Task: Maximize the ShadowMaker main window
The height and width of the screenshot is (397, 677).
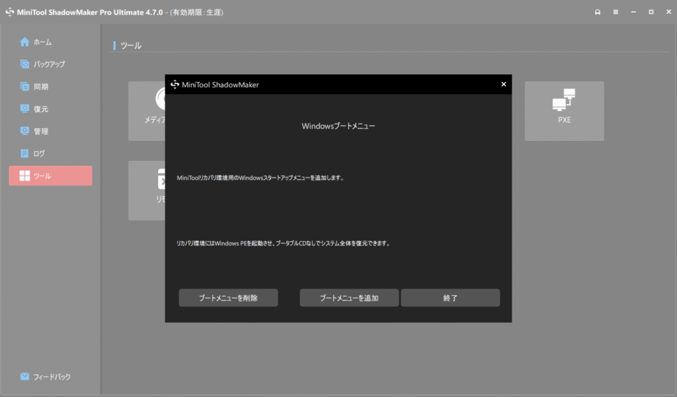Action: point(651,12)
